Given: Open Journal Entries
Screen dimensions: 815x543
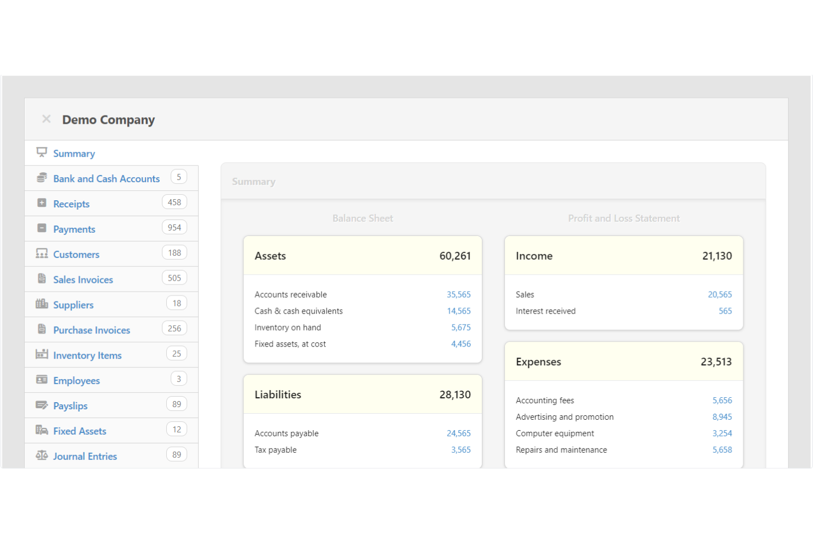Looking at the screenshot, I should [x=85, y=457].
